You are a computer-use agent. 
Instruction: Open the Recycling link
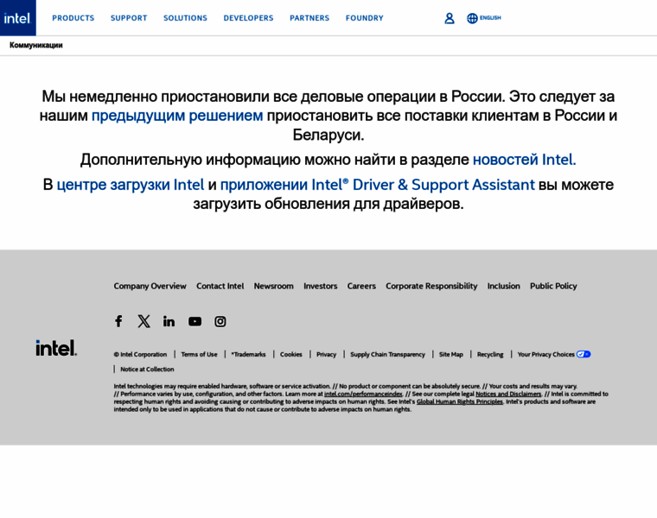(x=491, y=355)
